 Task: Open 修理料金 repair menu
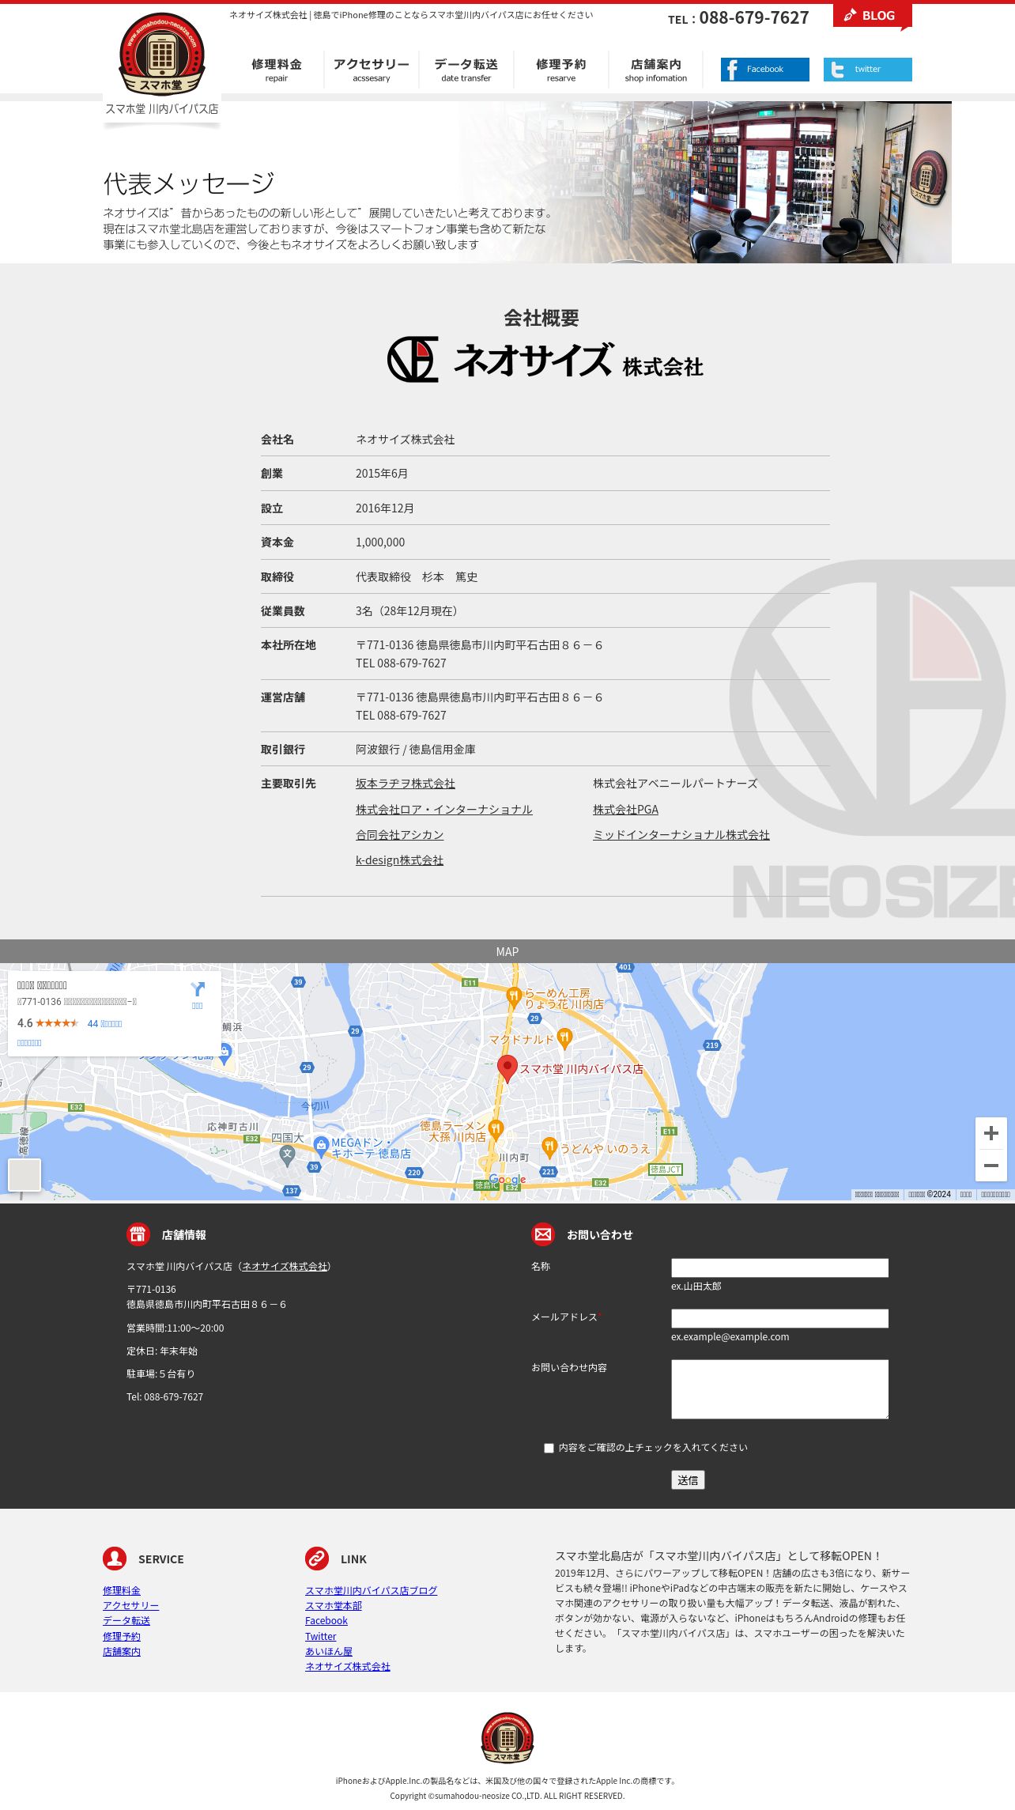coord(276,70)
